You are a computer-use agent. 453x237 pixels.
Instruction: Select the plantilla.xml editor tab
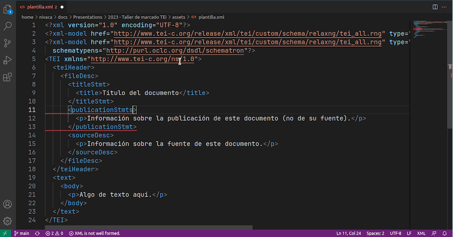(x=41, y=6)
